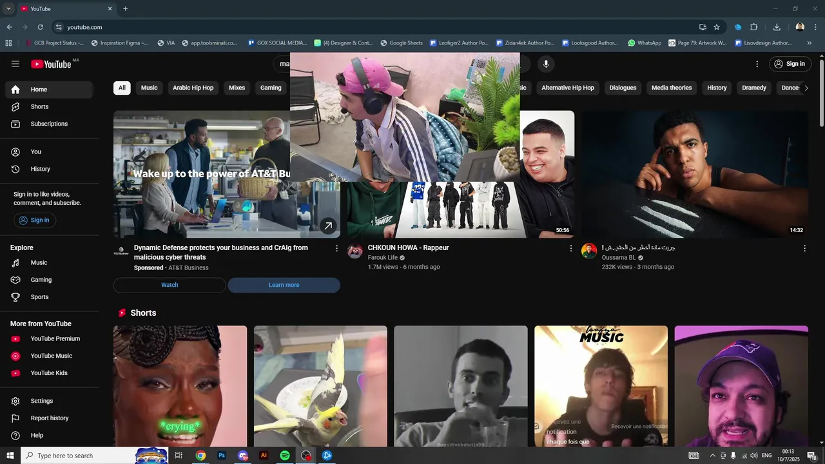Open YouTube Music link

pos(49,356)
